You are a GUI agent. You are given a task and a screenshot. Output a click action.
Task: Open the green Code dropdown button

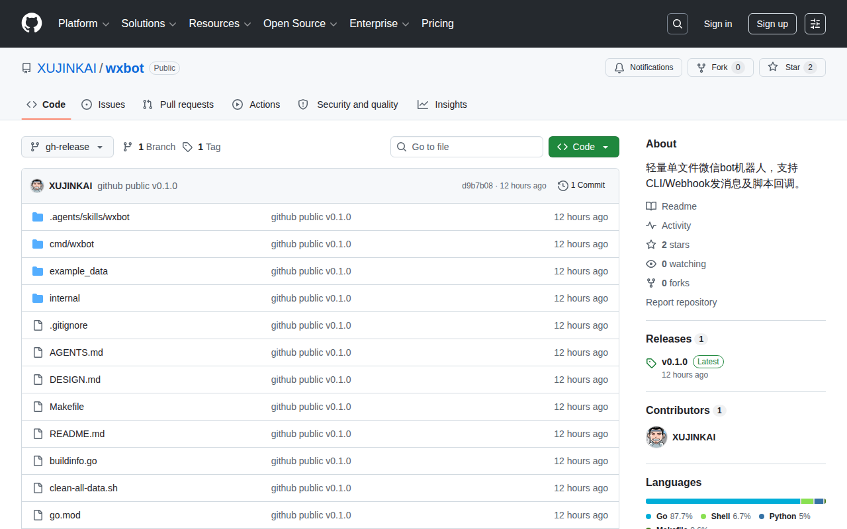(x=584, y=147)
